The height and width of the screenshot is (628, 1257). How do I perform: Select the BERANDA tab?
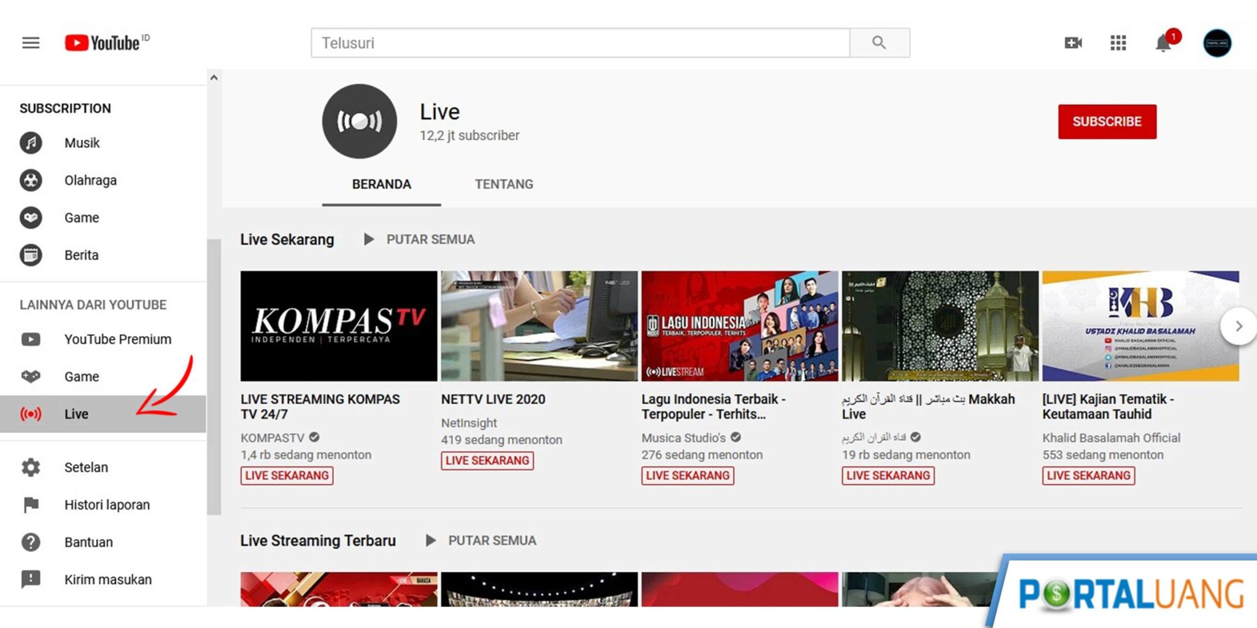381,184
